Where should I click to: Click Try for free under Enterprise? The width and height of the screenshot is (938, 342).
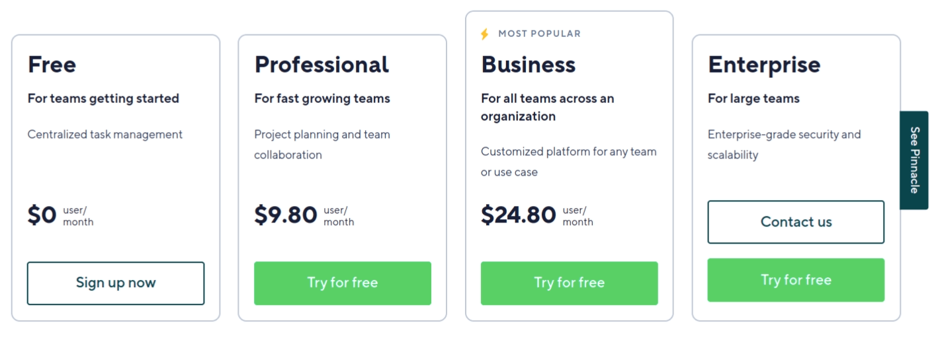(796, 280)
